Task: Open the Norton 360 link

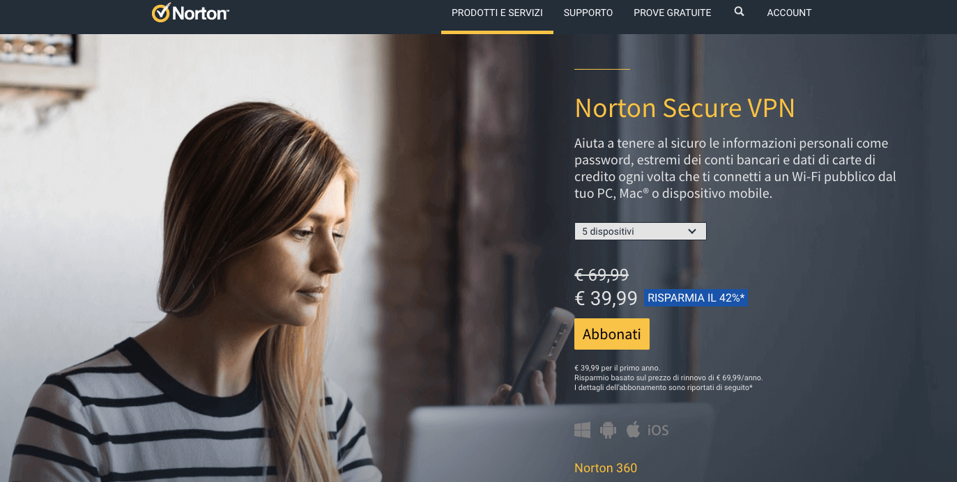Action: point(606,468)
